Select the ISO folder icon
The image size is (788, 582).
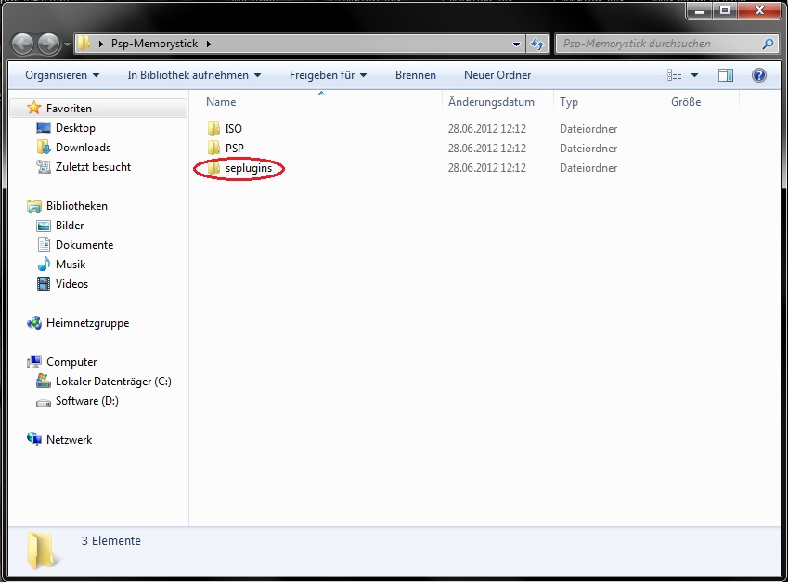pyautogui.click(x=213, y=128)
